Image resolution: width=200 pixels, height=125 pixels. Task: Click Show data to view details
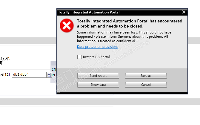click(x=98, y=85)
